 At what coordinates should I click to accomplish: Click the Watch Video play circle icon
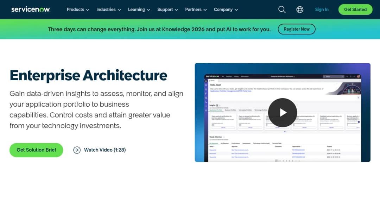(x=77, y=150)
